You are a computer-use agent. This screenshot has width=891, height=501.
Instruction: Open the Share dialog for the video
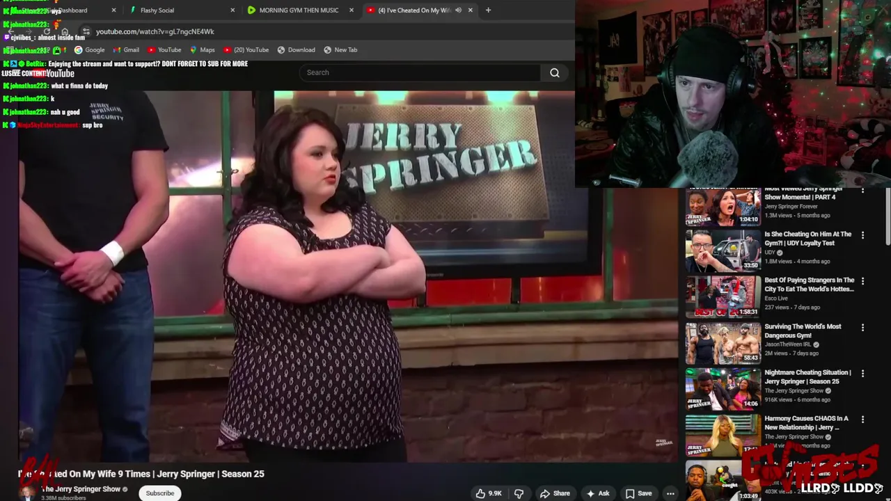(x=555, y=493)
